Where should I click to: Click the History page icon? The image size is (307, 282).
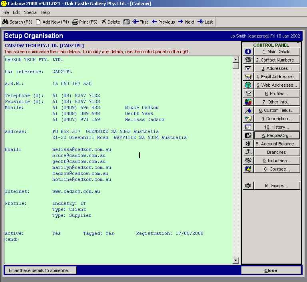[x=248, y=127]
